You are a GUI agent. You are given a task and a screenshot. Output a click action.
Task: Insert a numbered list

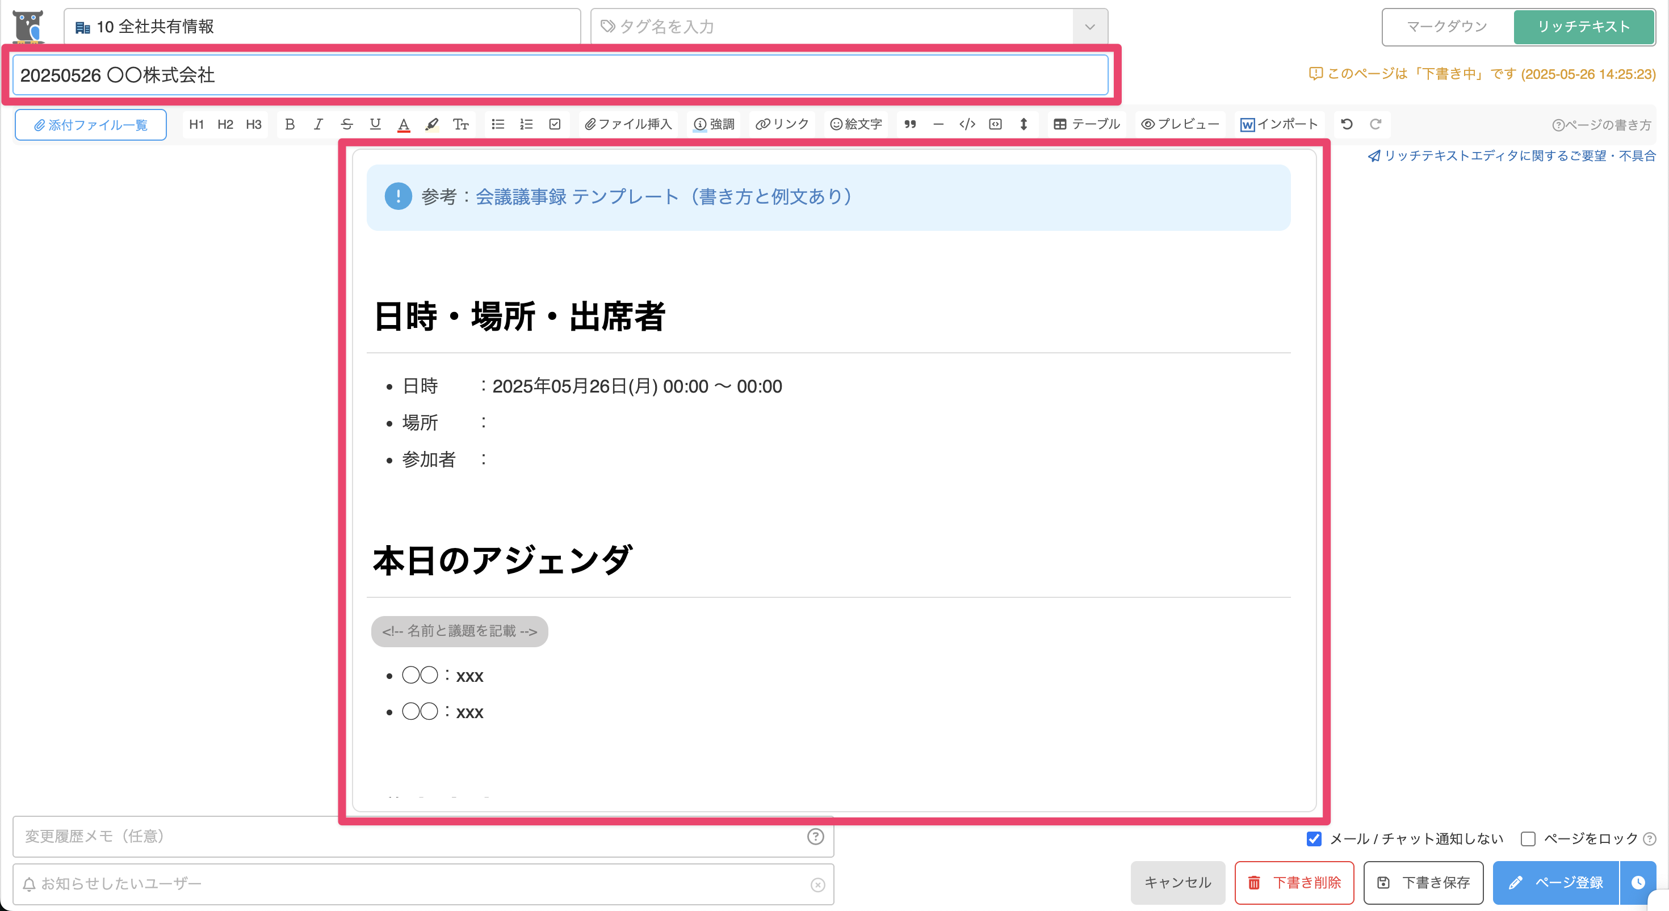526,124
